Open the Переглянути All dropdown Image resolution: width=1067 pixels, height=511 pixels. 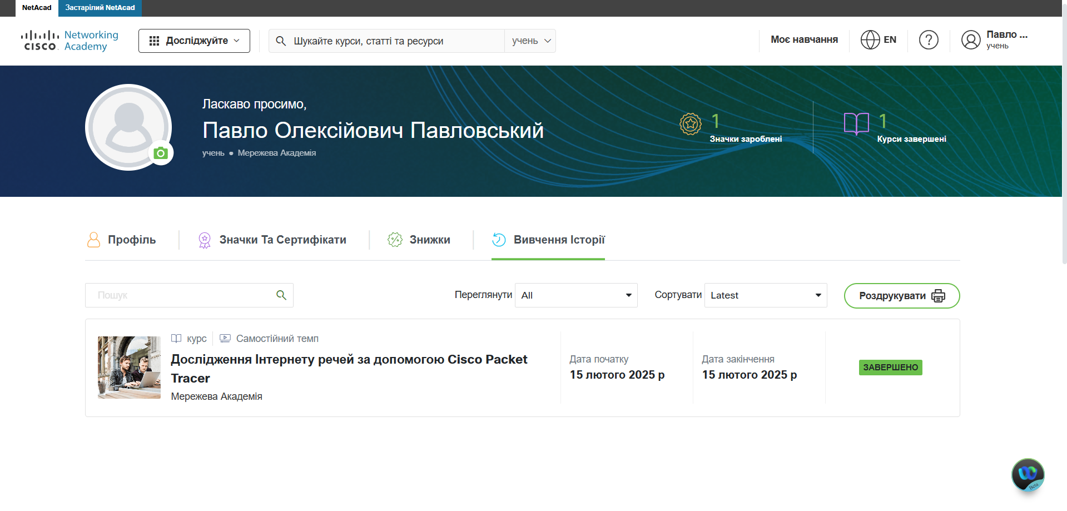[576, 295]
